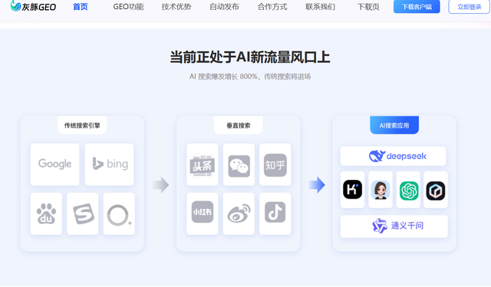The width and height of the screenshot is (491, 287).
Task: Navigate to 下载页
Action: point(368,7)
